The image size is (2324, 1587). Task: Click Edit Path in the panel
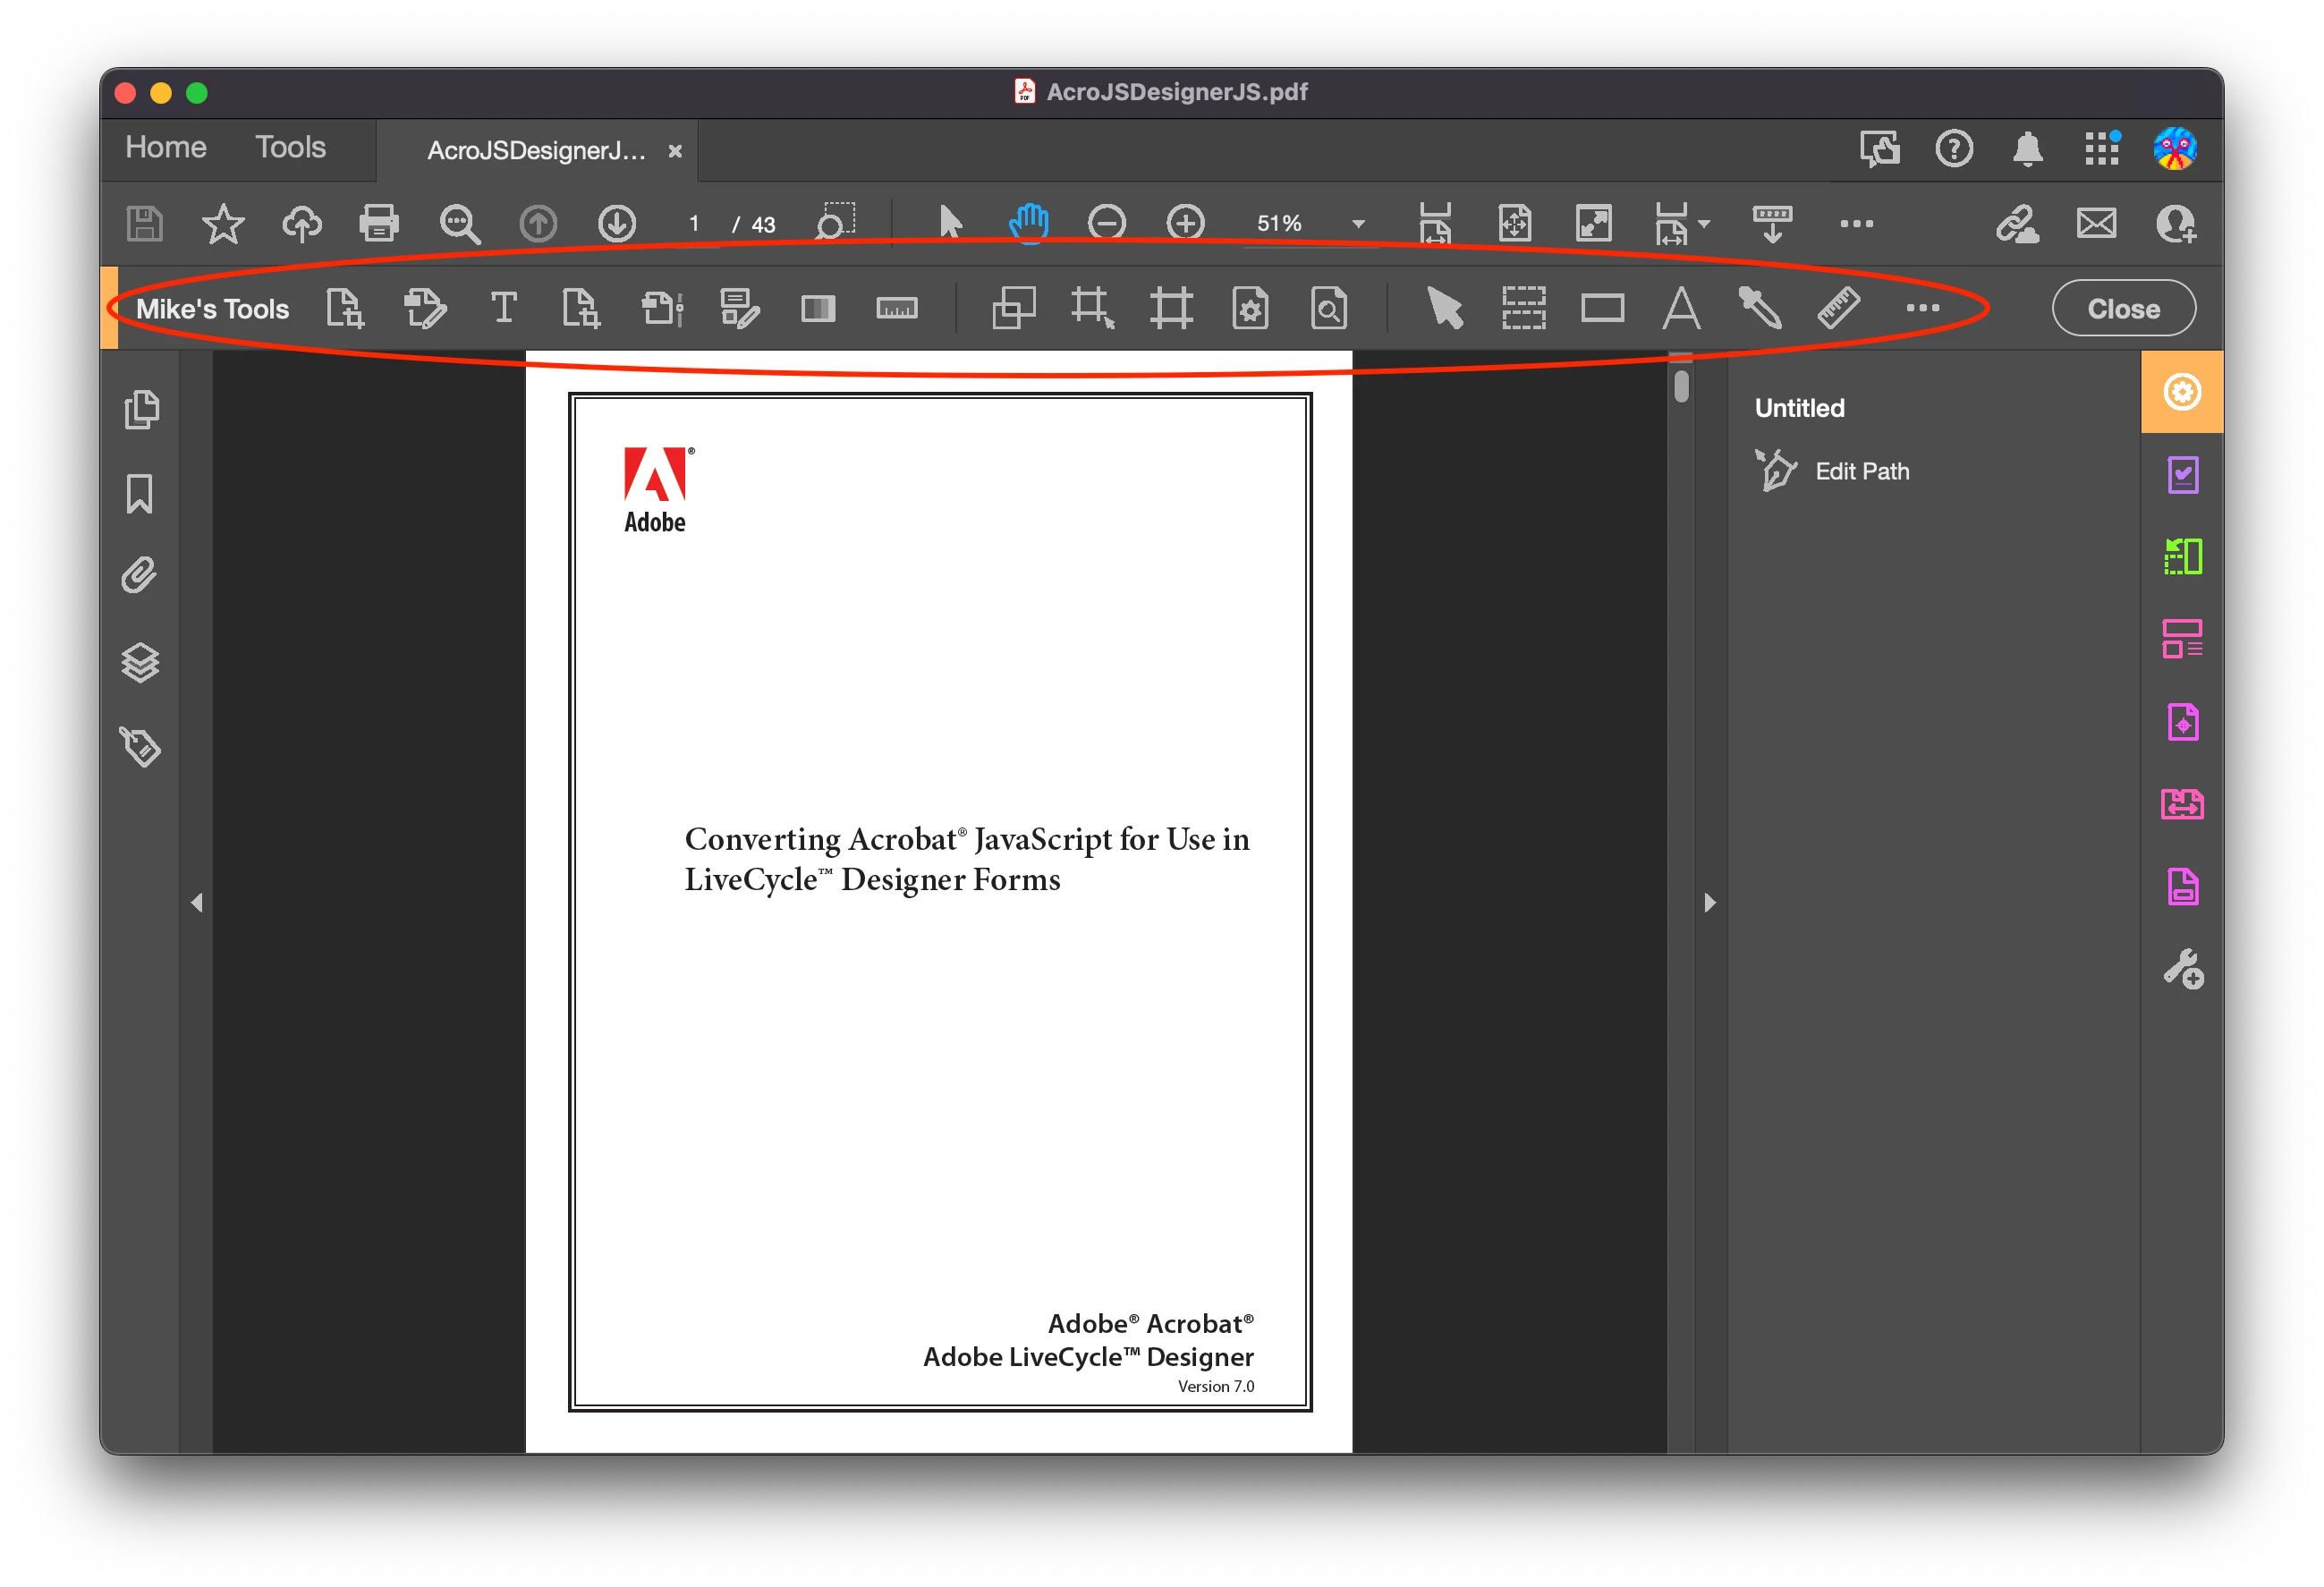coord(1861,471)
